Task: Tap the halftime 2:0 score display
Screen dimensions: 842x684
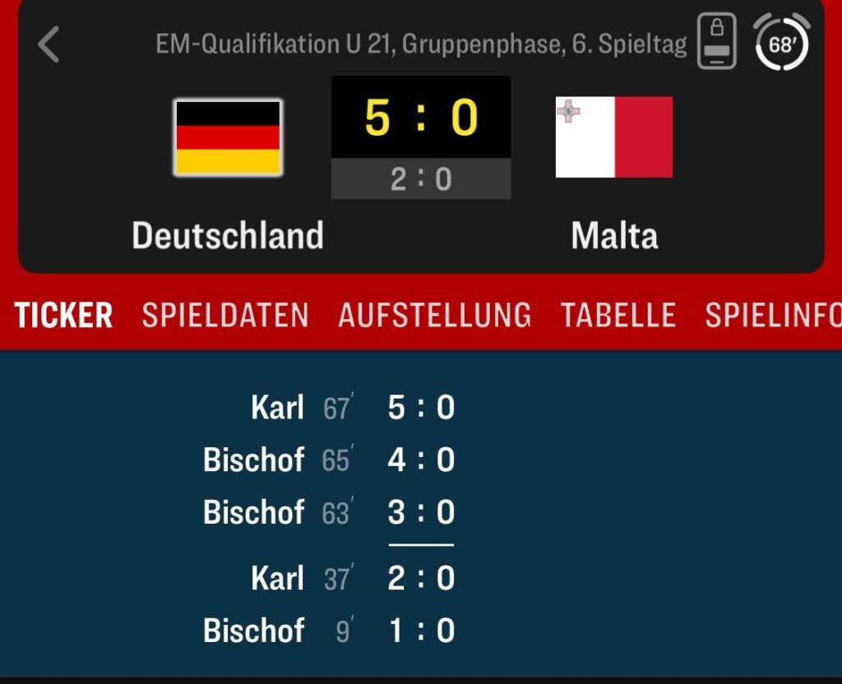Action: point(421,179)
